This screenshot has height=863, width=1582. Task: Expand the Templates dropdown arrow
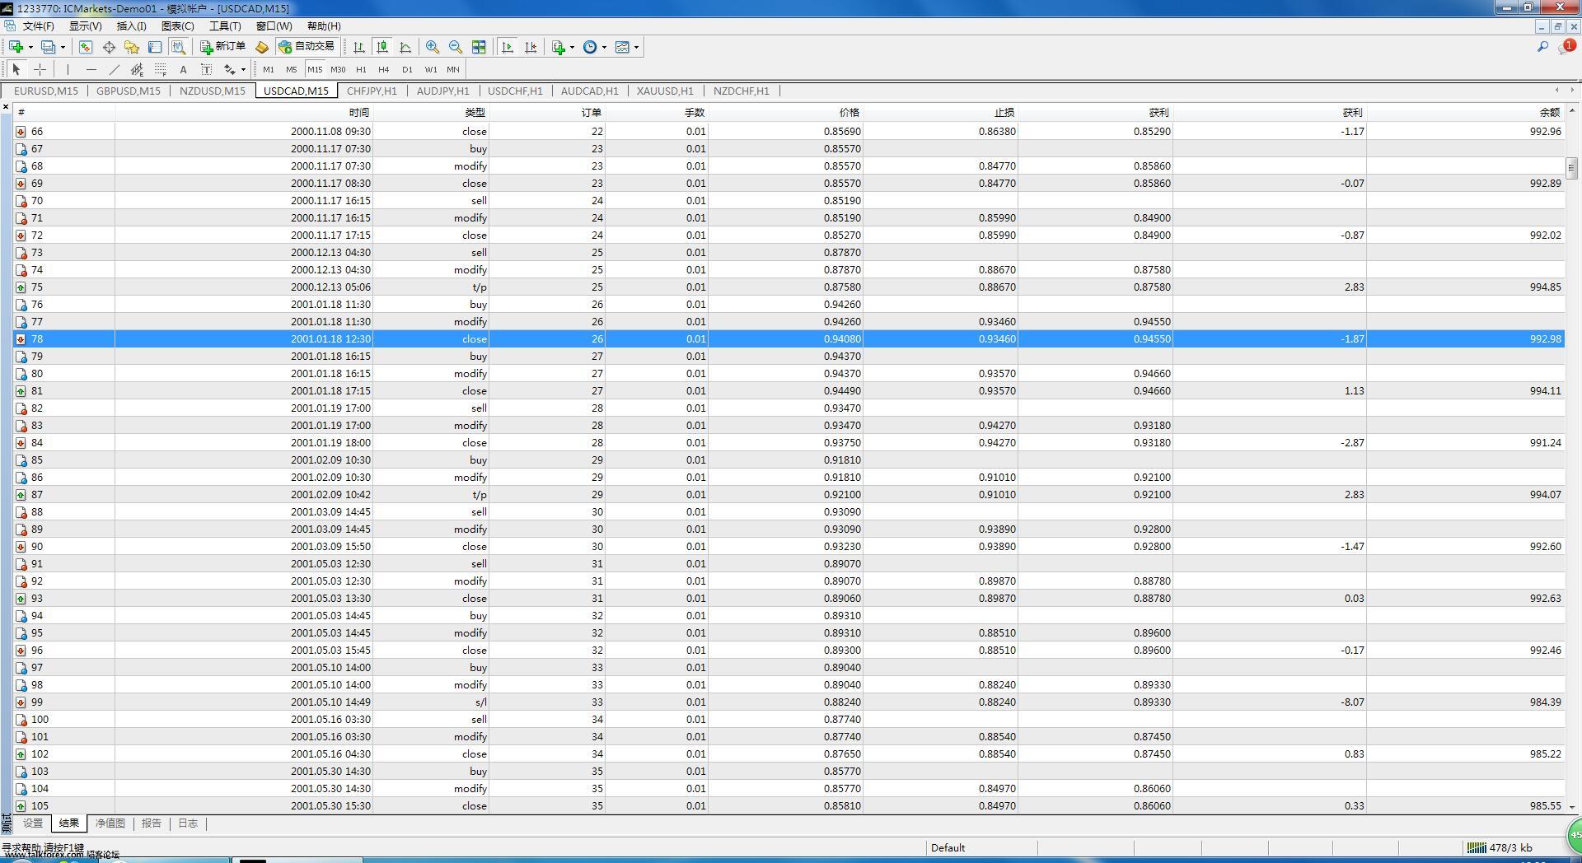(636, 47)
